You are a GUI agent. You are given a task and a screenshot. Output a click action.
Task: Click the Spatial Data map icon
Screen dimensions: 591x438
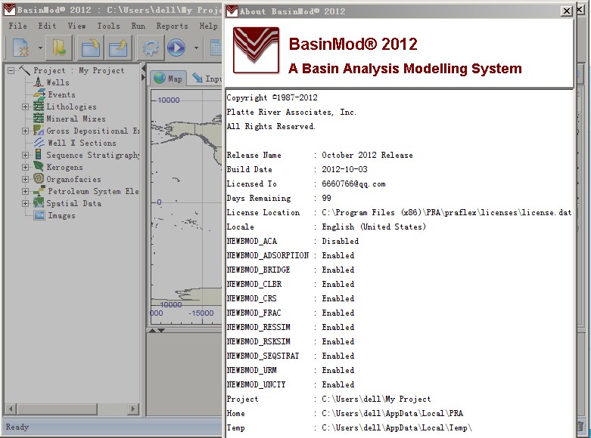coord(39,203)
